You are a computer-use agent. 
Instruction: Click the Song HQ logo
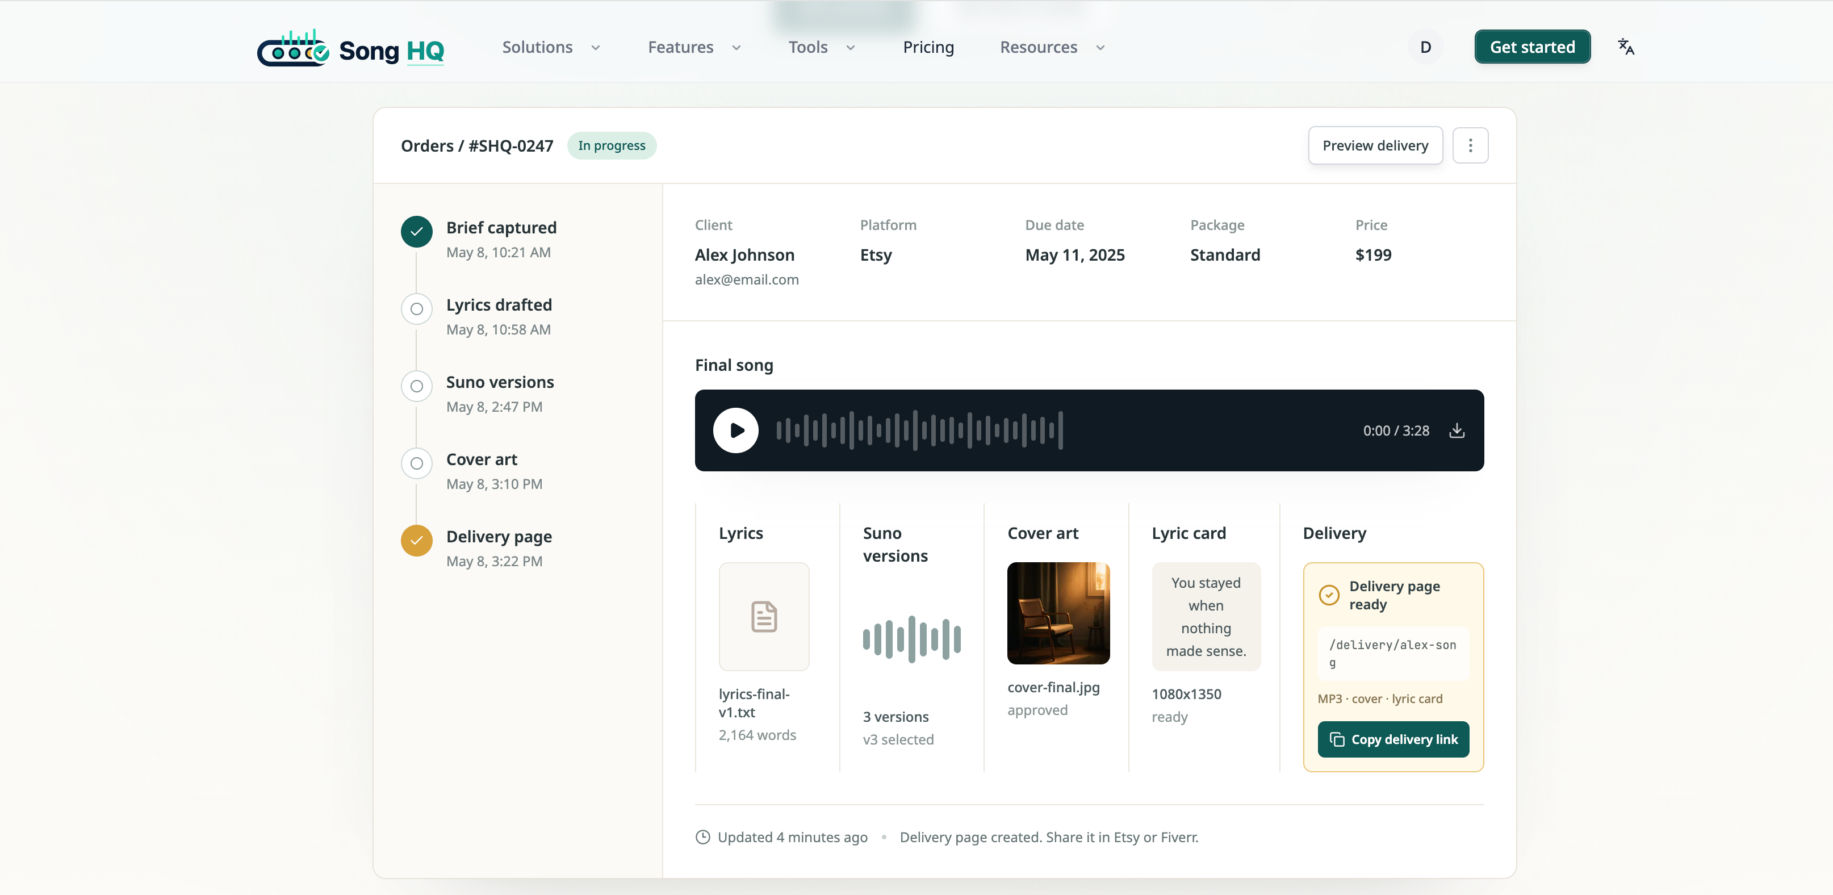[x=350, y=48]
